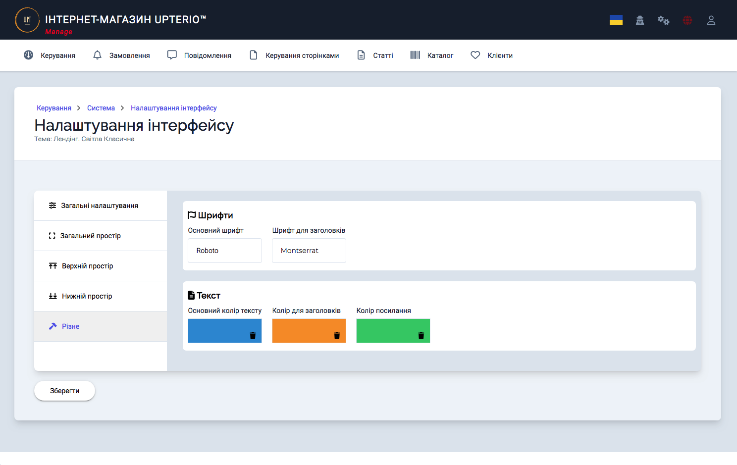737x465 pixels.
Task: Click the red globe icon
Action: point(687,20)
